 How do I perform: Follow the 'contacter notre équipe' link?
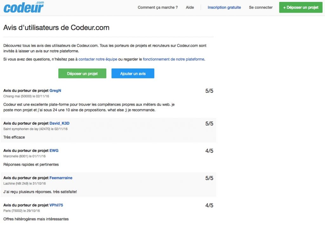(98, 59)
